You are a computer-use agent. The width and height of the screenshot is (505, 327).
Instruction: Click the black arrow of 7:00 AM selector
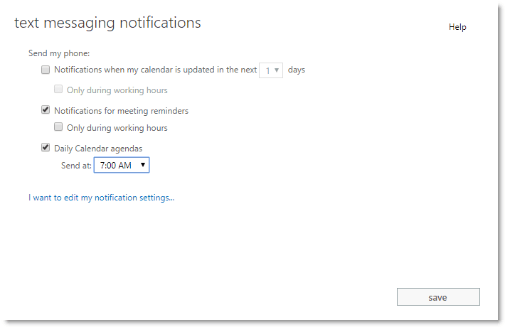(x=143, y=165)
